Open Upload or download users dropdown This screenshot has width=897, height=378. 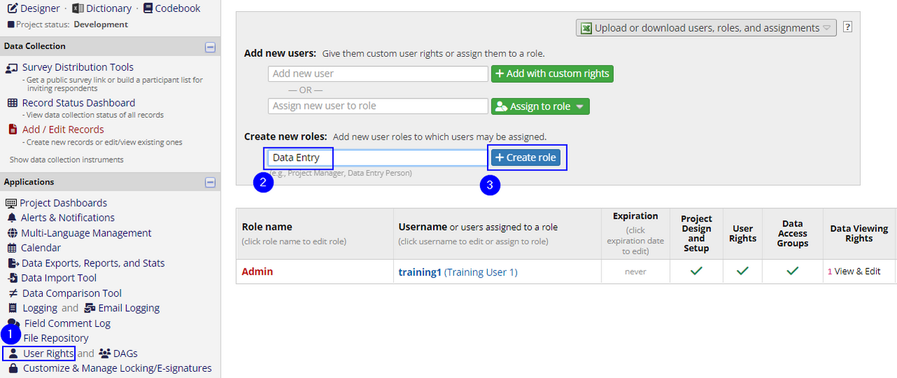[706, 28]
